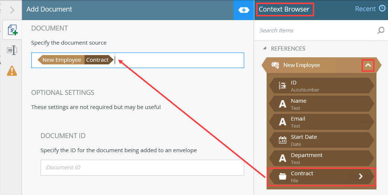Select the New Employee reference header
This screenshot has height=195, width=388.
point(322,65)
